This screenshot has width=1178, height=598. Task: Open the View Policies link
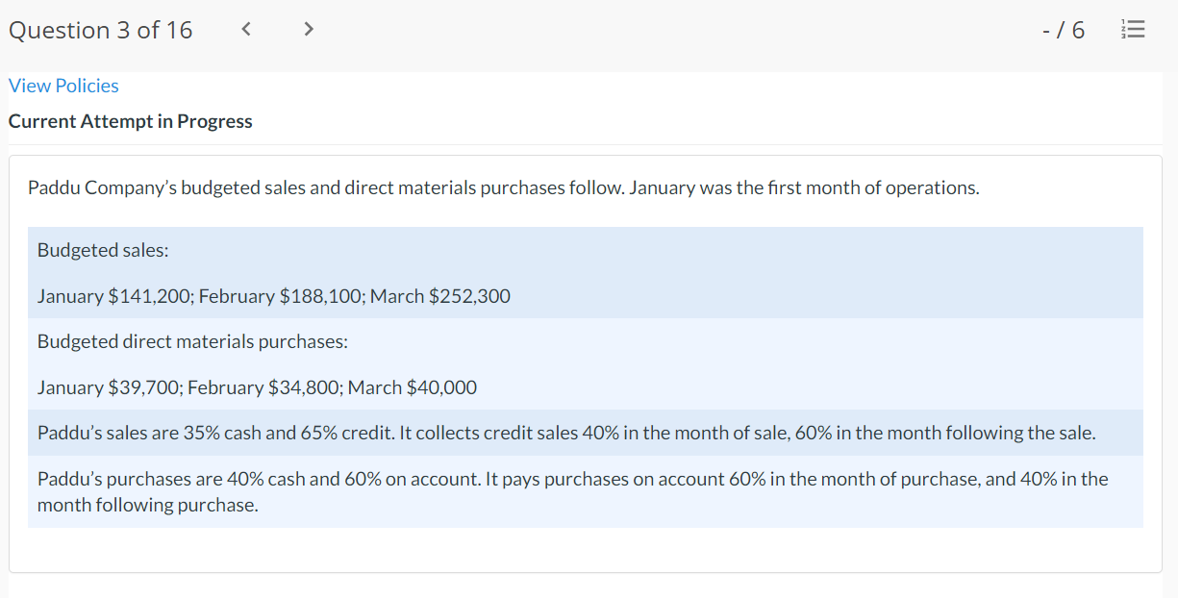click(63, 86)
